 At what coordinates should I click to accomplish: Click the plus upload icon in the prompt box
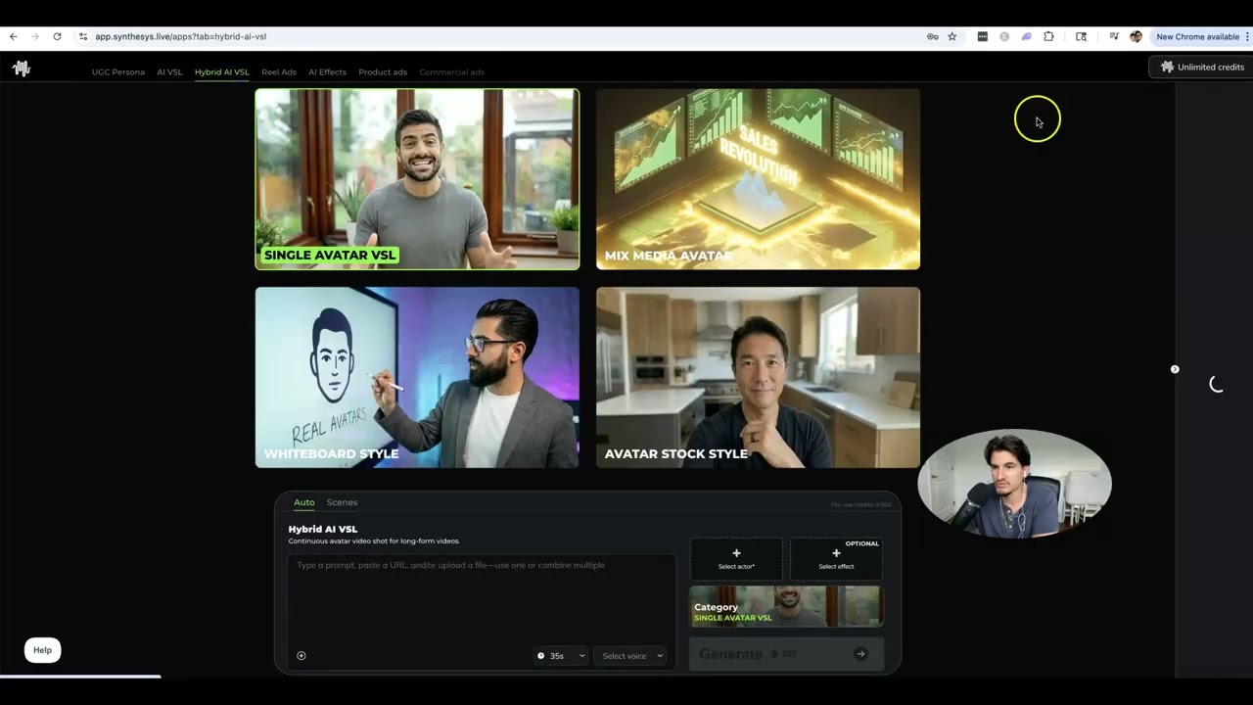[x=302, y=656]
